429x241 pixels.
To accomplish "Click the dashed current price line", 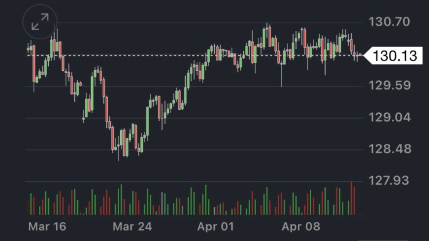I will click(x=174, y=55).
